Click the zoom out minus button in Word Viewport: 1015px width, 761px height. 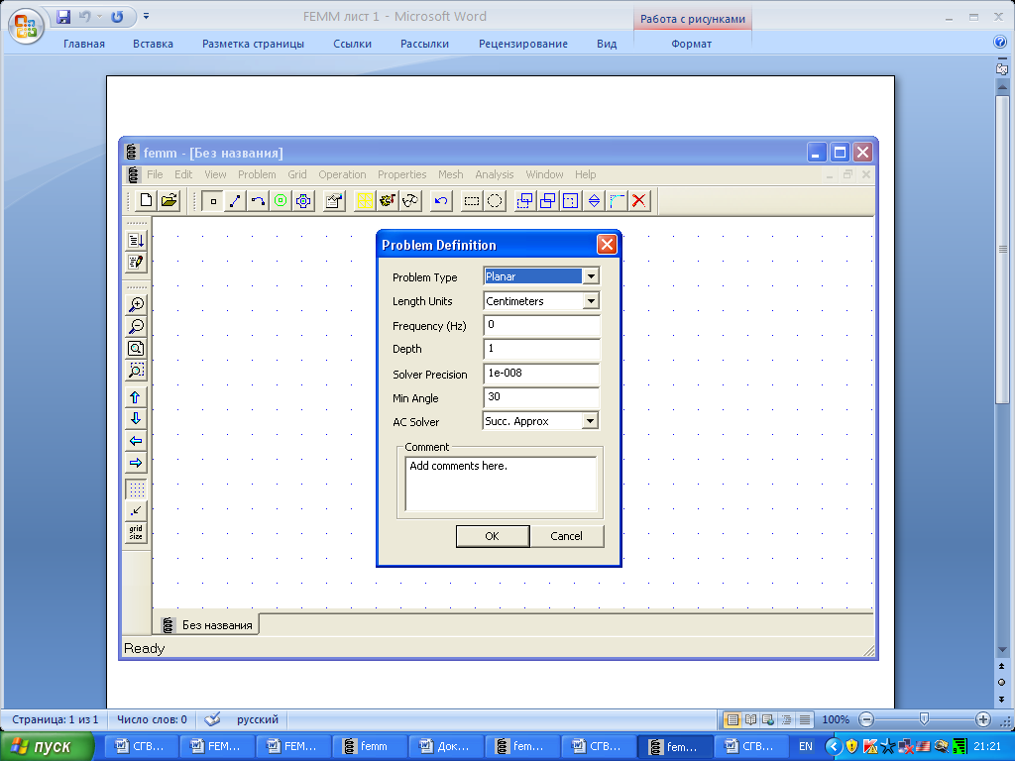coord(866,719)
